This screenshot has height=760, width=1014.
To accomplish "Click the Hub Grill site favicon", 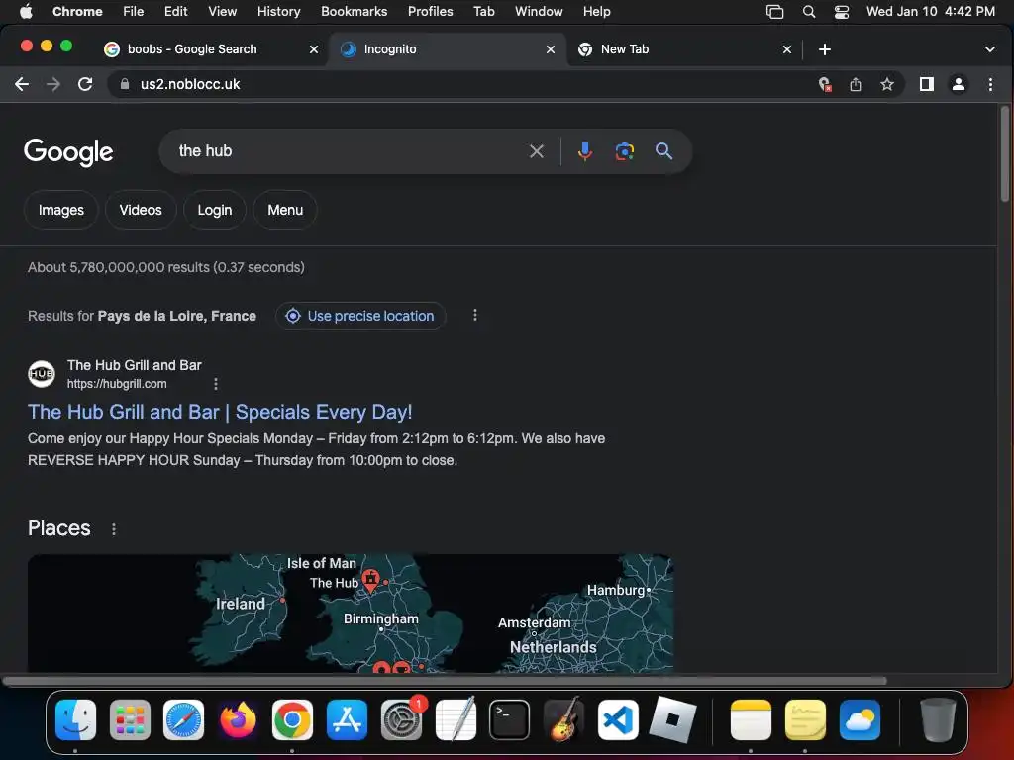I will tap(42, 373).
